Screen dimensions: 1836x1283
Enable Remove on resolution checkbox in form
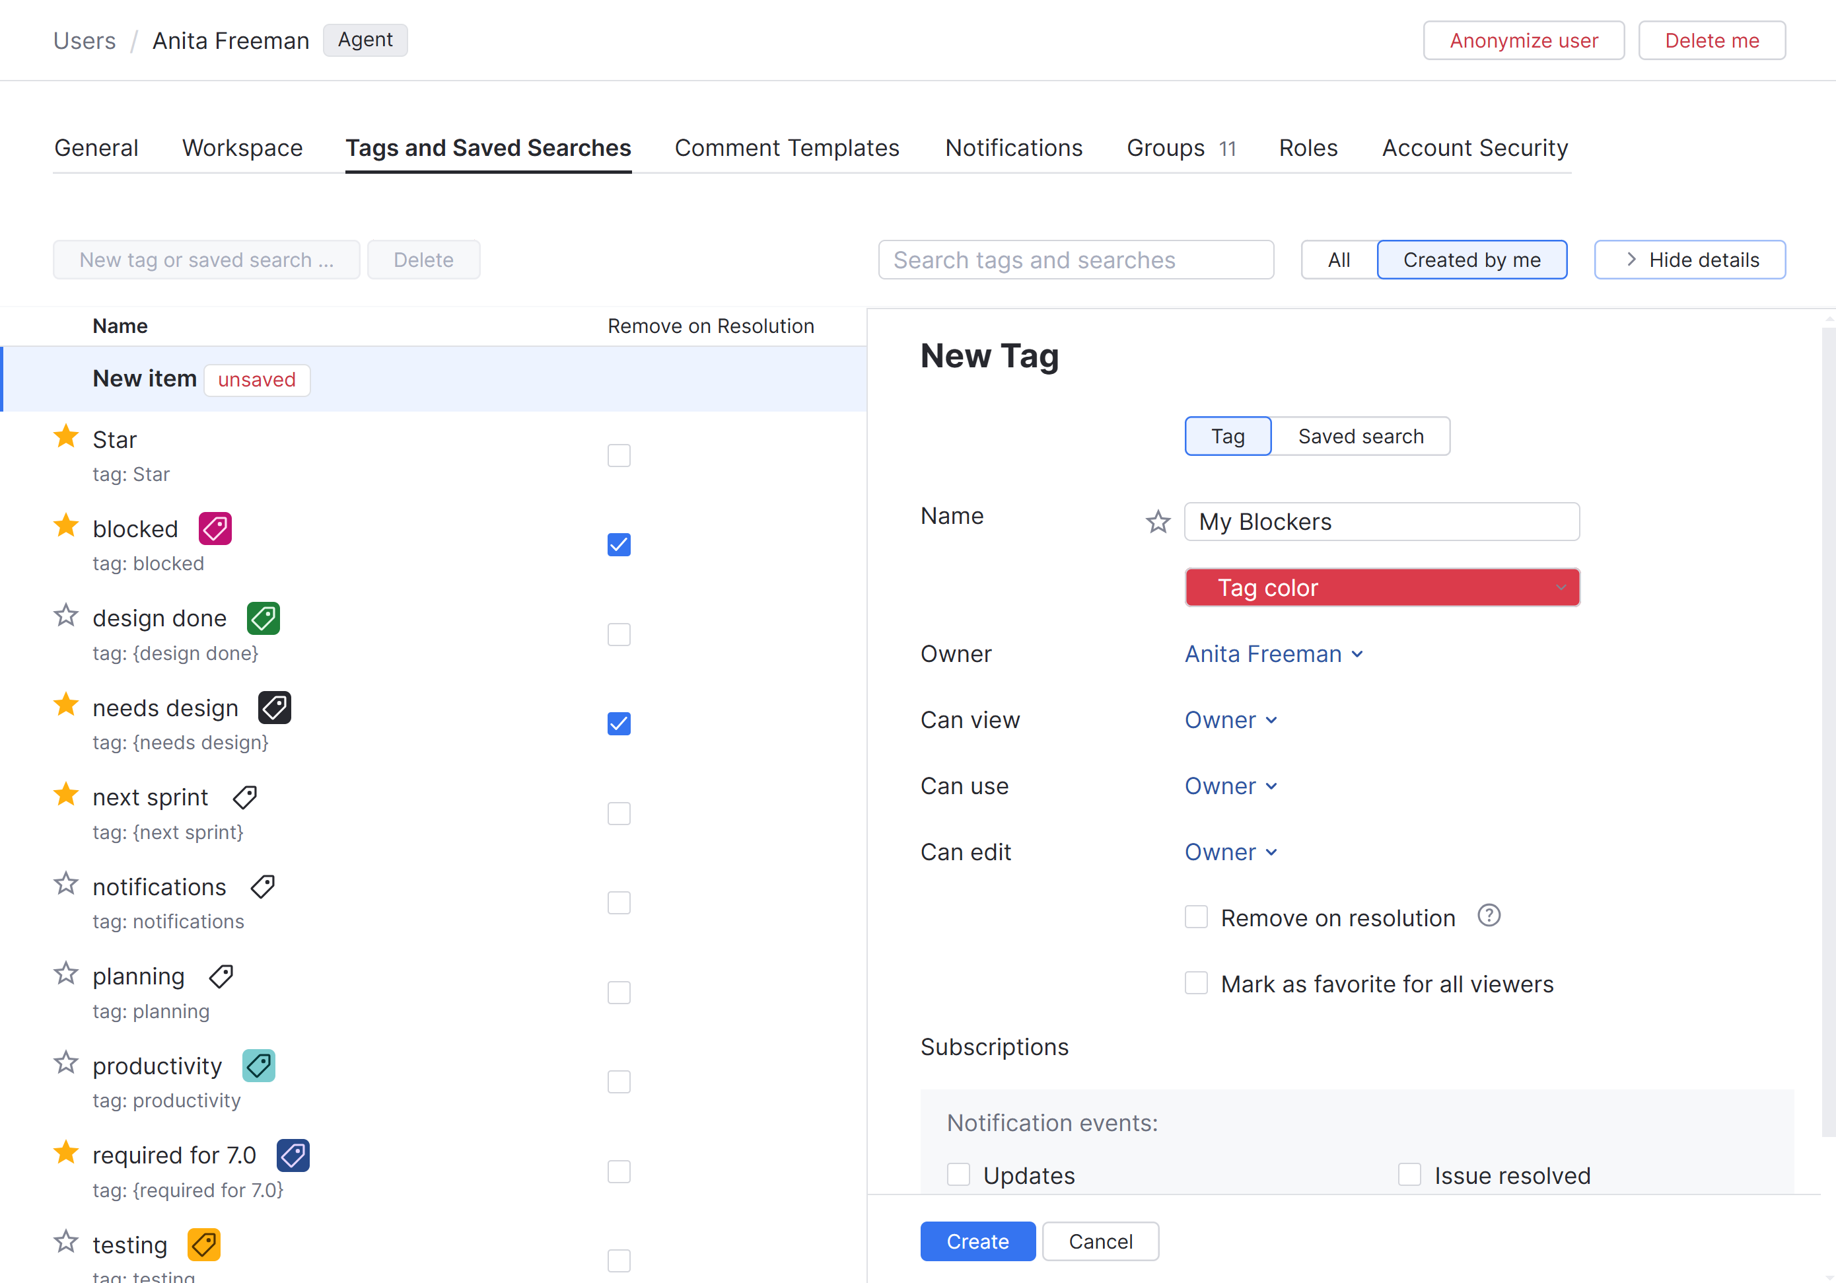click(x=1196, y=918)
